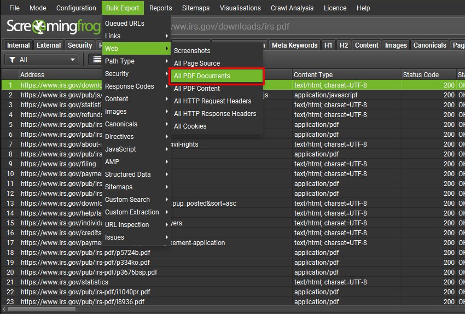Switch to the Internal tab
The image size is (465, 314).
[19, 45]
